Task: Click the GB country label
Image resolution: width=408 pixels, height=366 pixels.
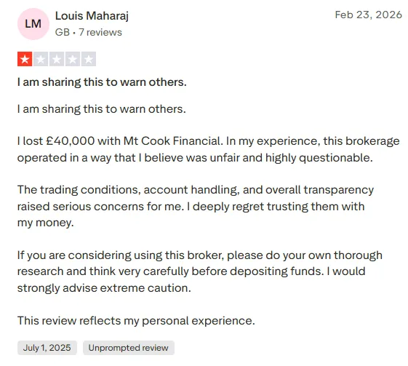Action: [63, 32]
